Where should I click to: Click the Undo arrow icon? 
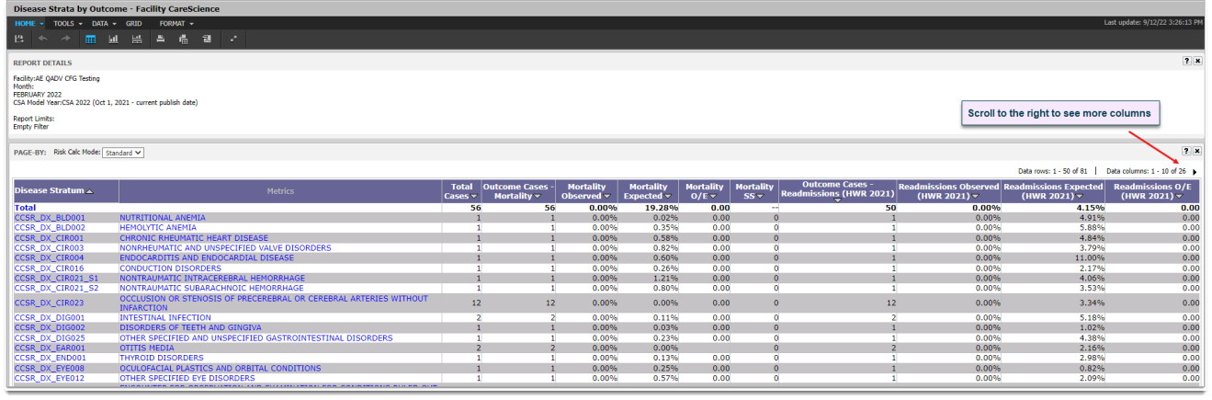(43, 39)
